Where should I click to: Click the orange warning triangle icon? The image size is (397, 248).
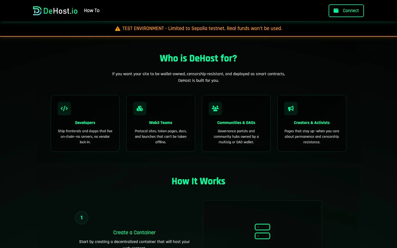coord(117,28)
